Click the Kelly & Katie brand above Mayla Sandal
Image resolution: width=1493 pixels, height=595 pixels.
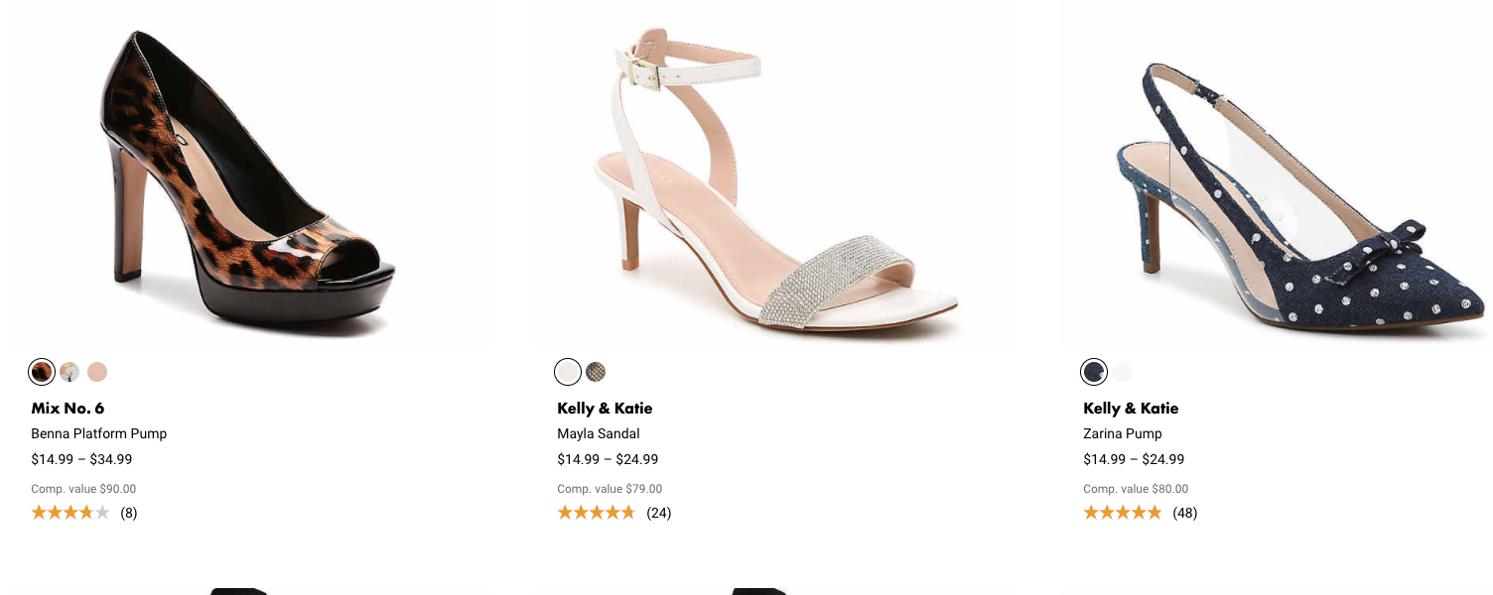pos(606,408)
